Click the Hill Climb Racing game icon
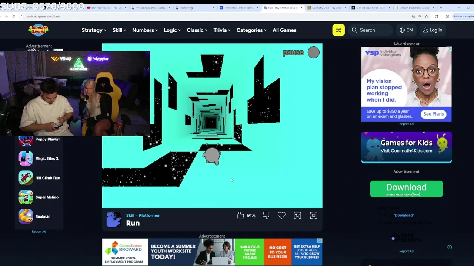This screenshot has width=474, height=266. [26, 178]
